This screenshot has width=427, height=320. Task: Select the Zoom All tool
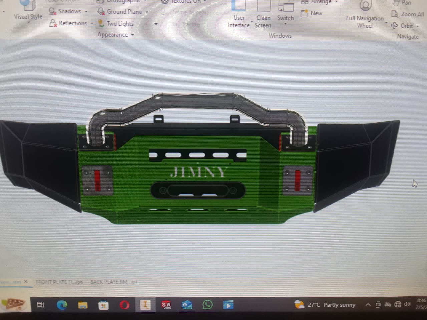[x=408, y=14]
